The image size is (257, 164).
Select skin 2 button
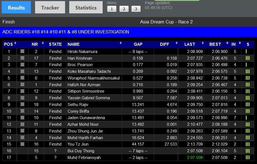[x=124, y=9]
